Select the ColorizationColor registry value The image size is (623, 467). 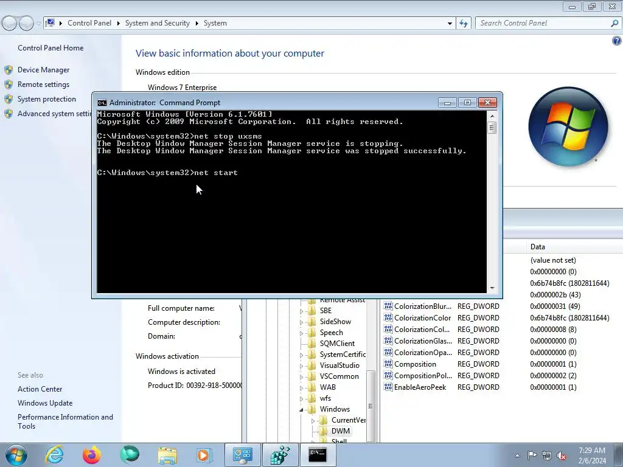[422, 318]
